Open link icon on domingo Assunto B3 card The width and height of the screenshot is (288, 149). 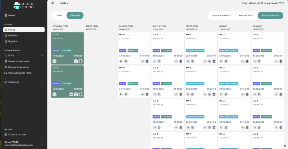tap(276, 61)
